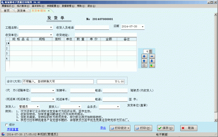Click the 打印(P) button
This screenshot has width=218, height=137.
pyautogui.click(x=143, y=128)
